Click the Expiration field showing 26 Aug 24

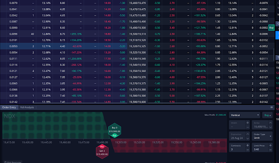tap(238, 136)
